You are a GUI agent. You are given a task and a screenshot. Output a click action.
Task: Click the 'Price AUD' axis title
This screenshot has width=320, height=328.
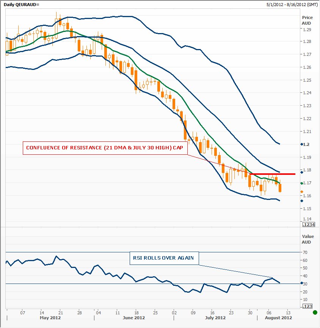(x=307, y=20)
